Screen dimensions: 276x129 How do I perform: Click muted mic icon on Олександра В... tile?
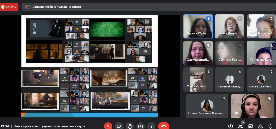click(x=208, y=45)
